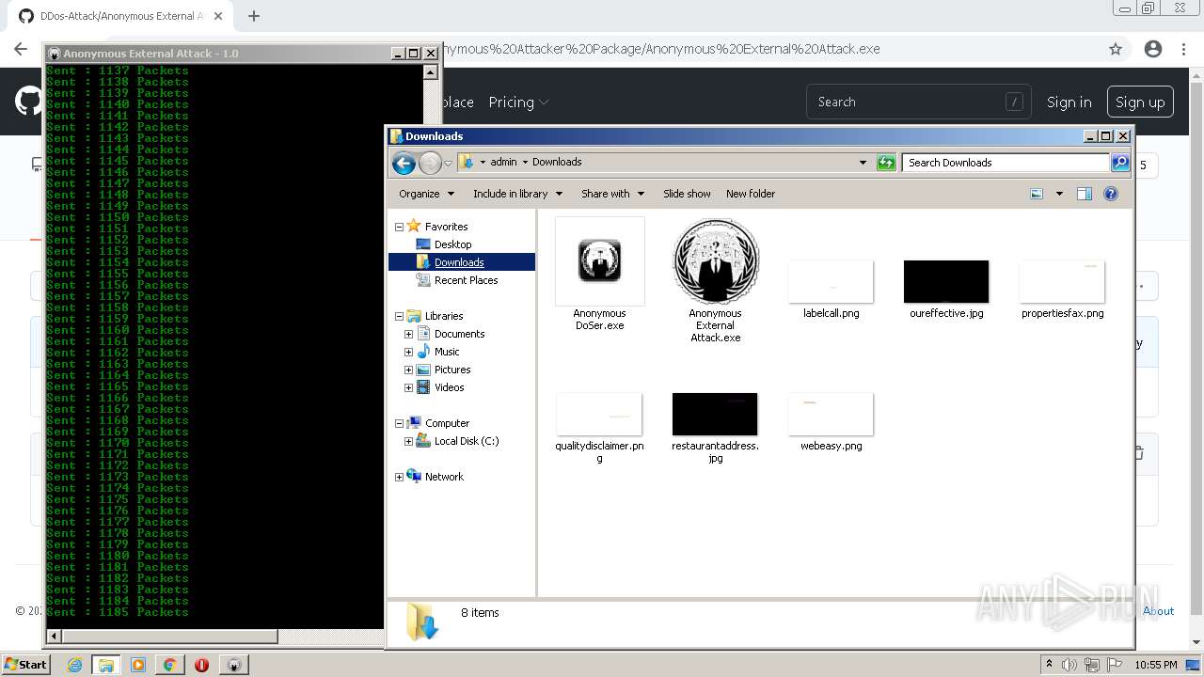Click the Slide show button

(687, 194)
